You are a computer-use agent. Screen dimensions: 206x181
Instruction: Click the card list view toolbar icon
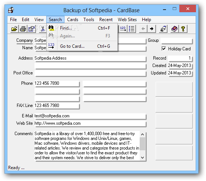(x=132, y=29)
